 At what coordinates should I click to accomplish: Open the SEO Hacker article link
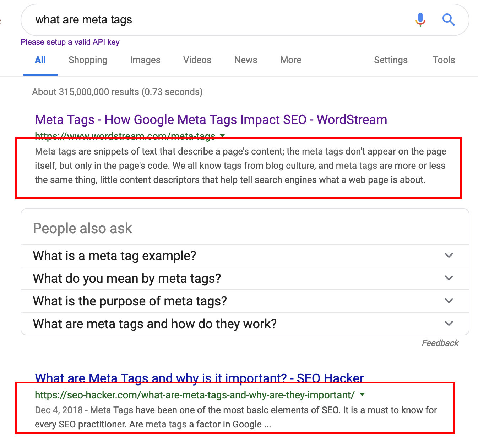coord(199,378)
